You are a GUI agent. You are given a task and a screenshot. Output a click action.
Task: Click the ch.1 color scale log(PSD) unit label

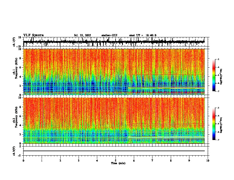pyautogui.click(x=221, y=77)
